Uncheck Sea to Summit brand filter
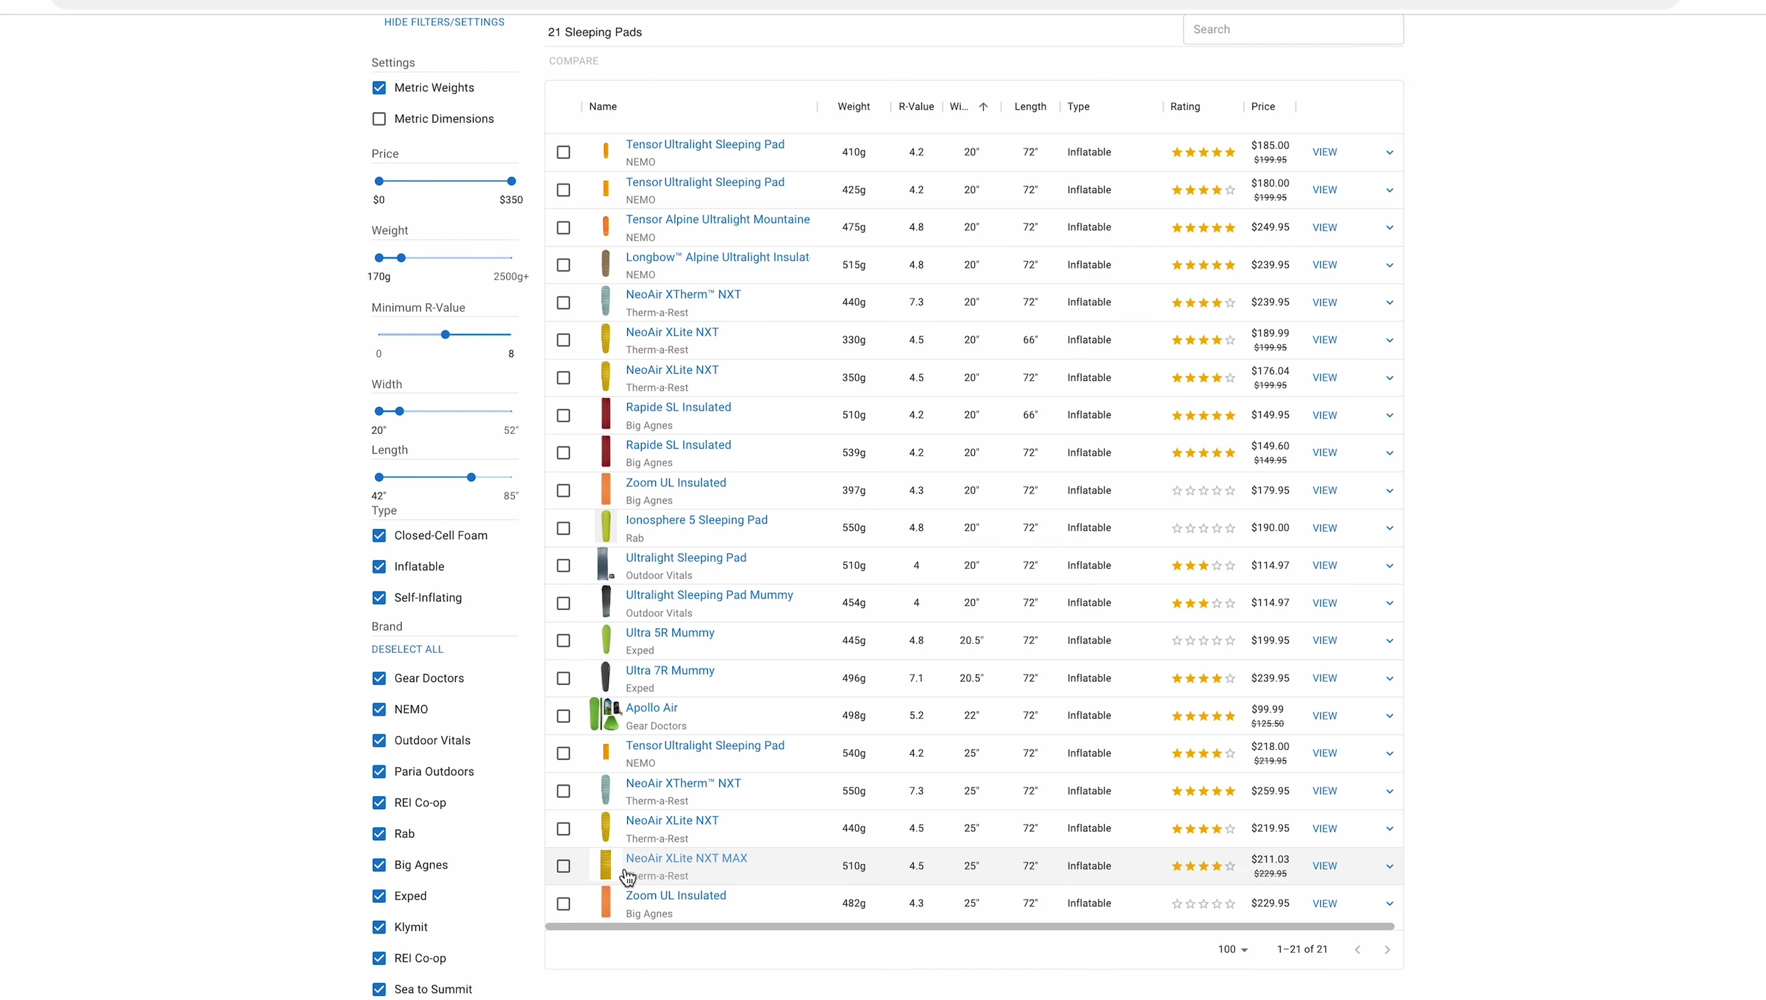Viewport: 1766px width, 1000px height. click(378, 989)
